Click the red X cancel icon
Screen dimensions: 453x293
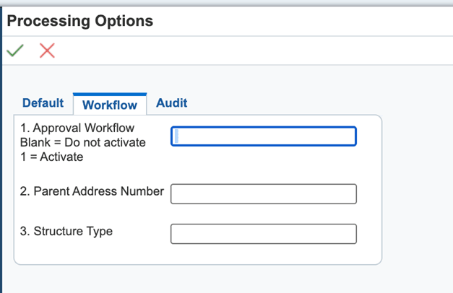[47, 51]
